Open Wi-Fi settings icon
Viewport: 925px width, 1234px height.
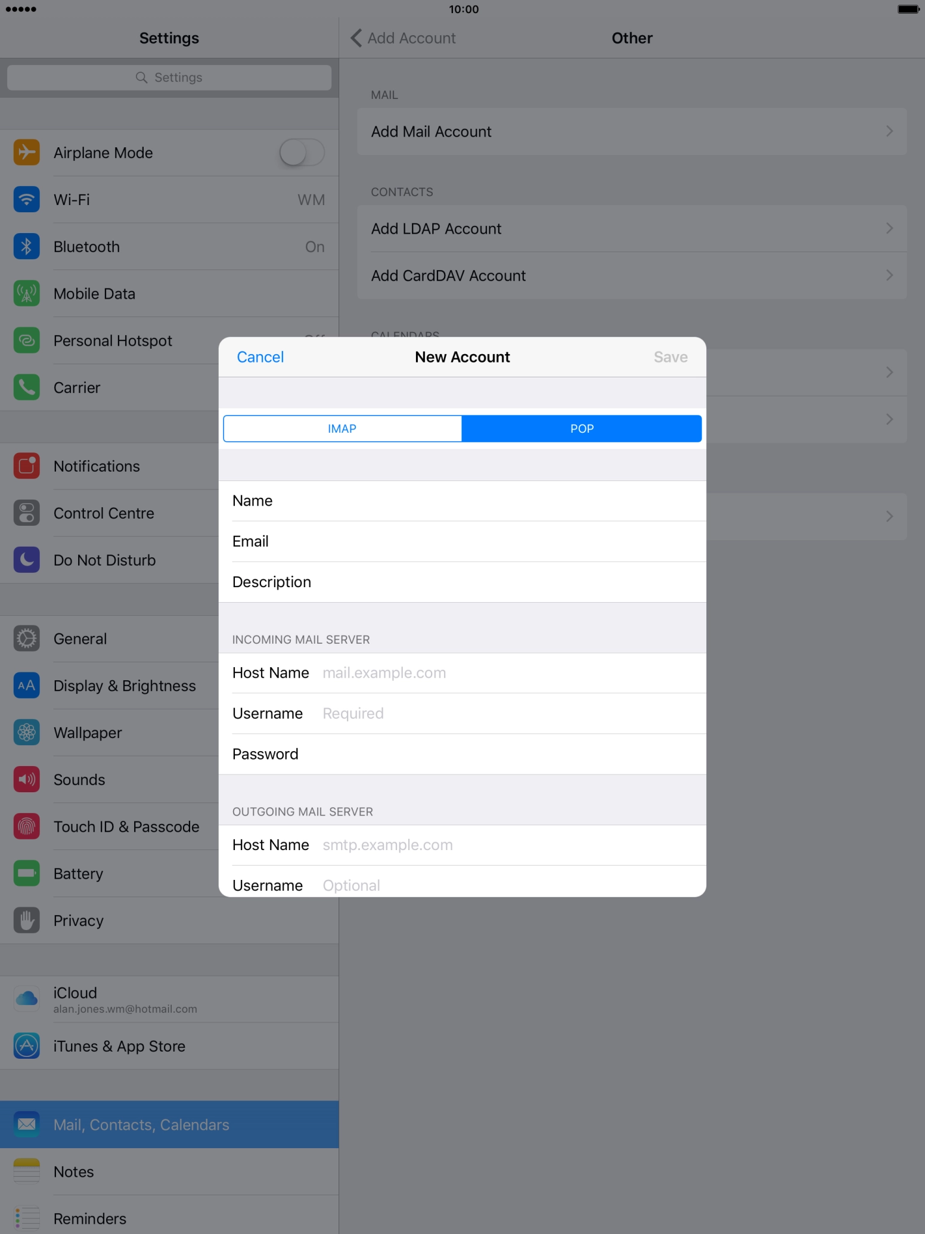pos(27,200)
